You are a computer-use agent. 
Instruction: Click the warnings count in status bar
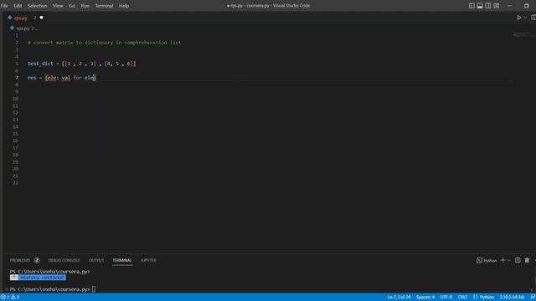tap(15, 298)
